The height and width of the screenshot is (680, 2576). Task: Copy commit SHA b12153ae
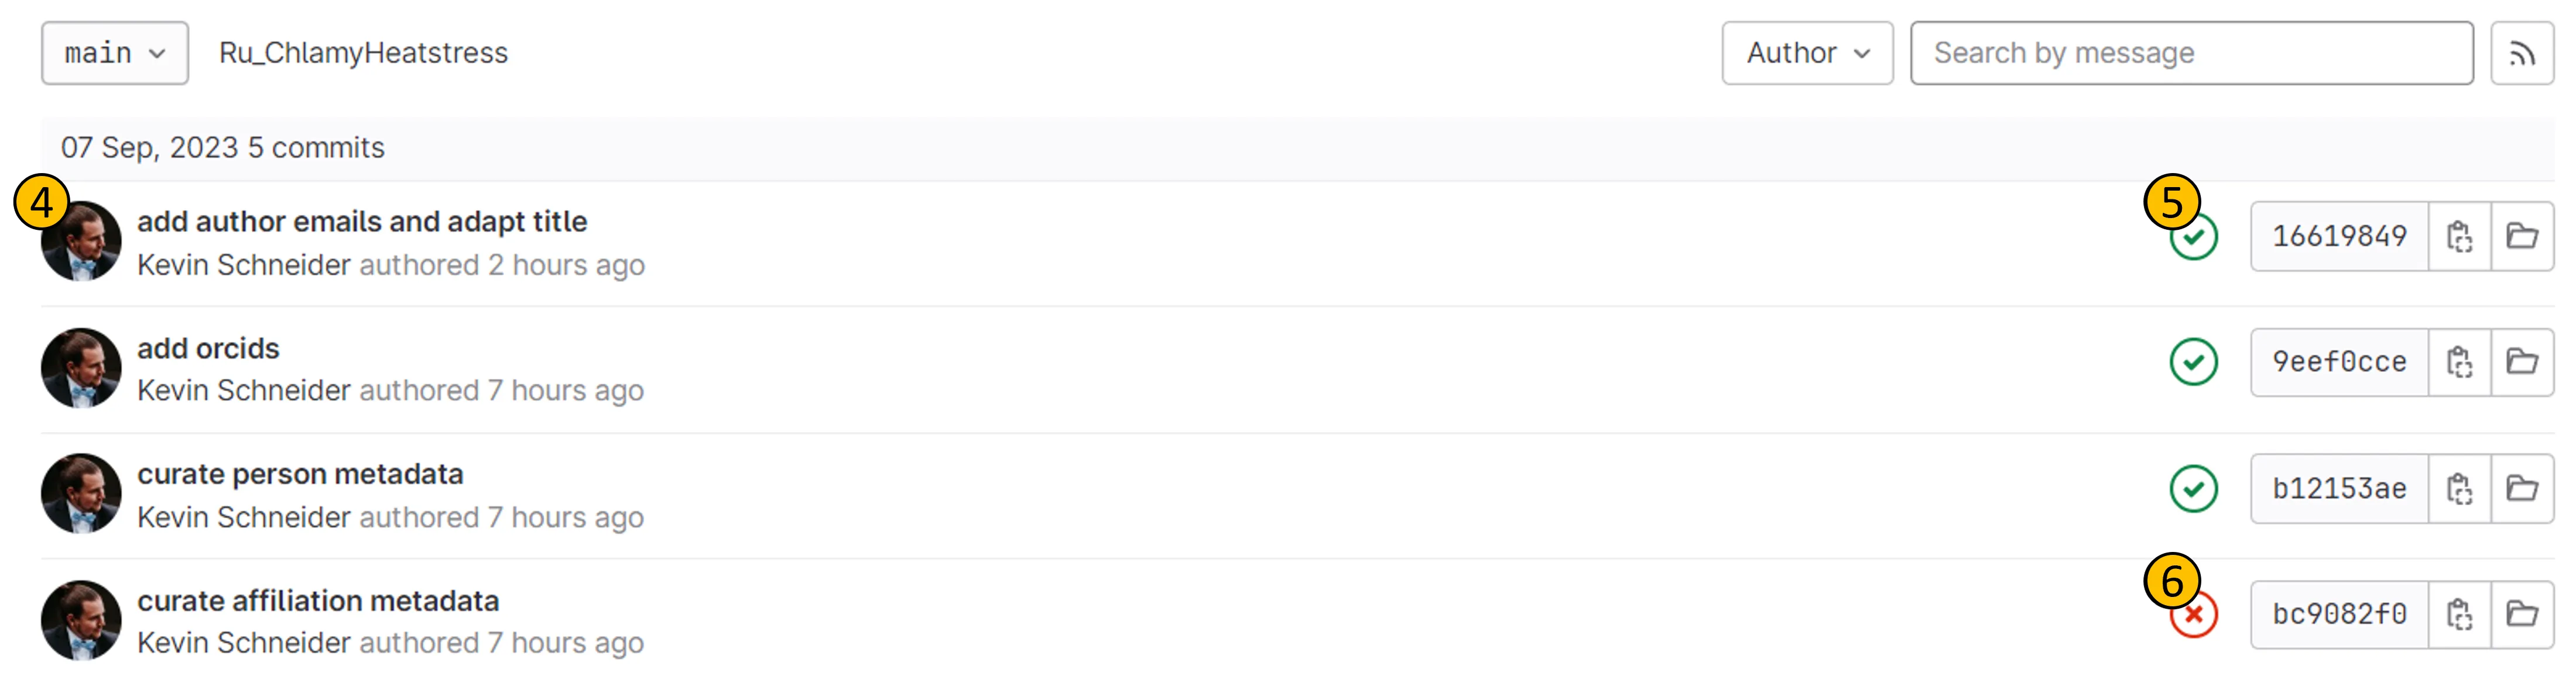click(2459, 489)
